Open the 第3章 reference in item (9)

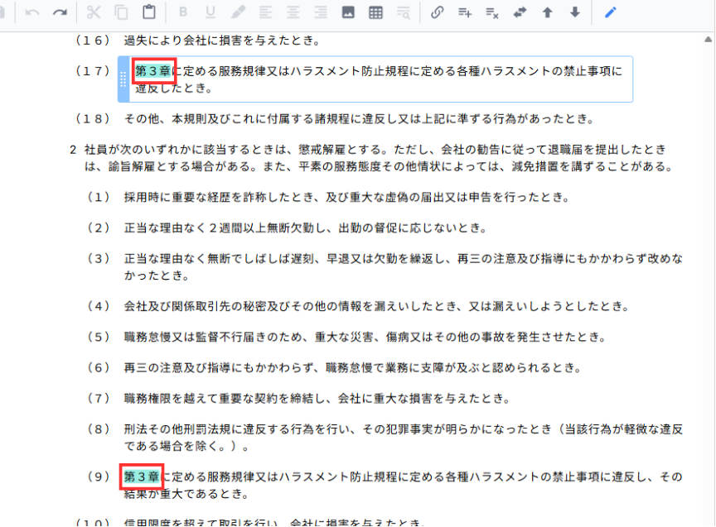pos(141,477)
